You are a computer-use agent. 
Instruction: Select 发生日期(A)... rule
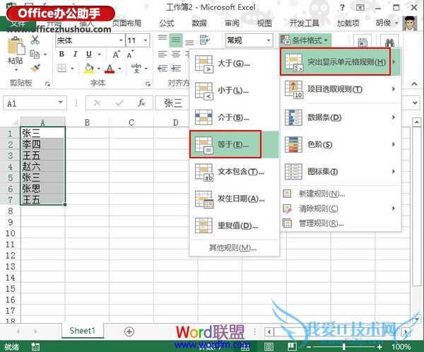tap(234, 199)
